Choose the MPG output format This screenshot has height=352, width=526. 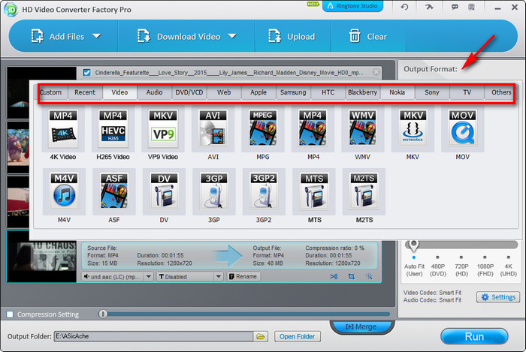click(x=263, y=129)
